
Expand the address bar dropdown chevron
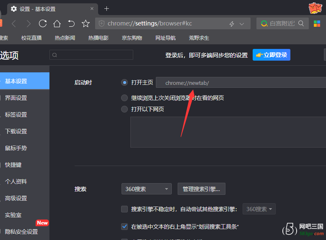[242, 24]
